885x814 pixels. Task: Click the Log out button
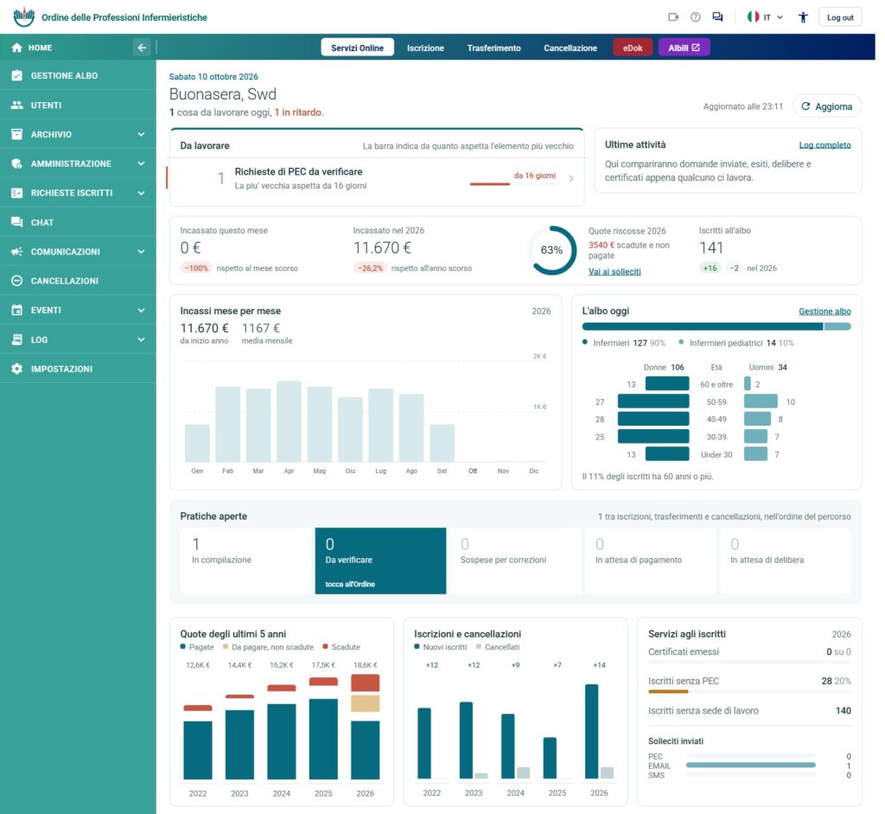click(x=840, y=17)
